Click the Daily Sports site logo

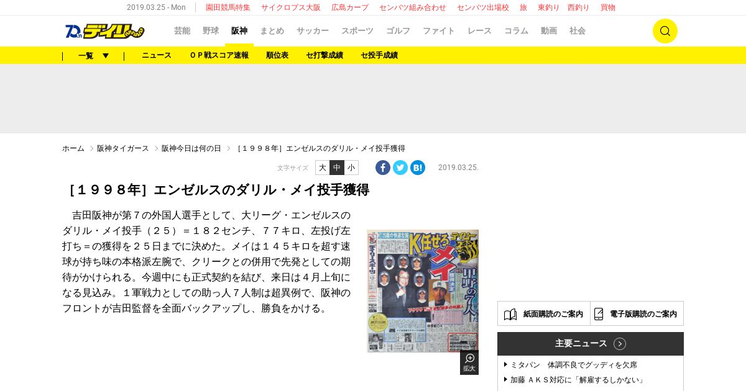pyautogui.click(x=104, y=31)
